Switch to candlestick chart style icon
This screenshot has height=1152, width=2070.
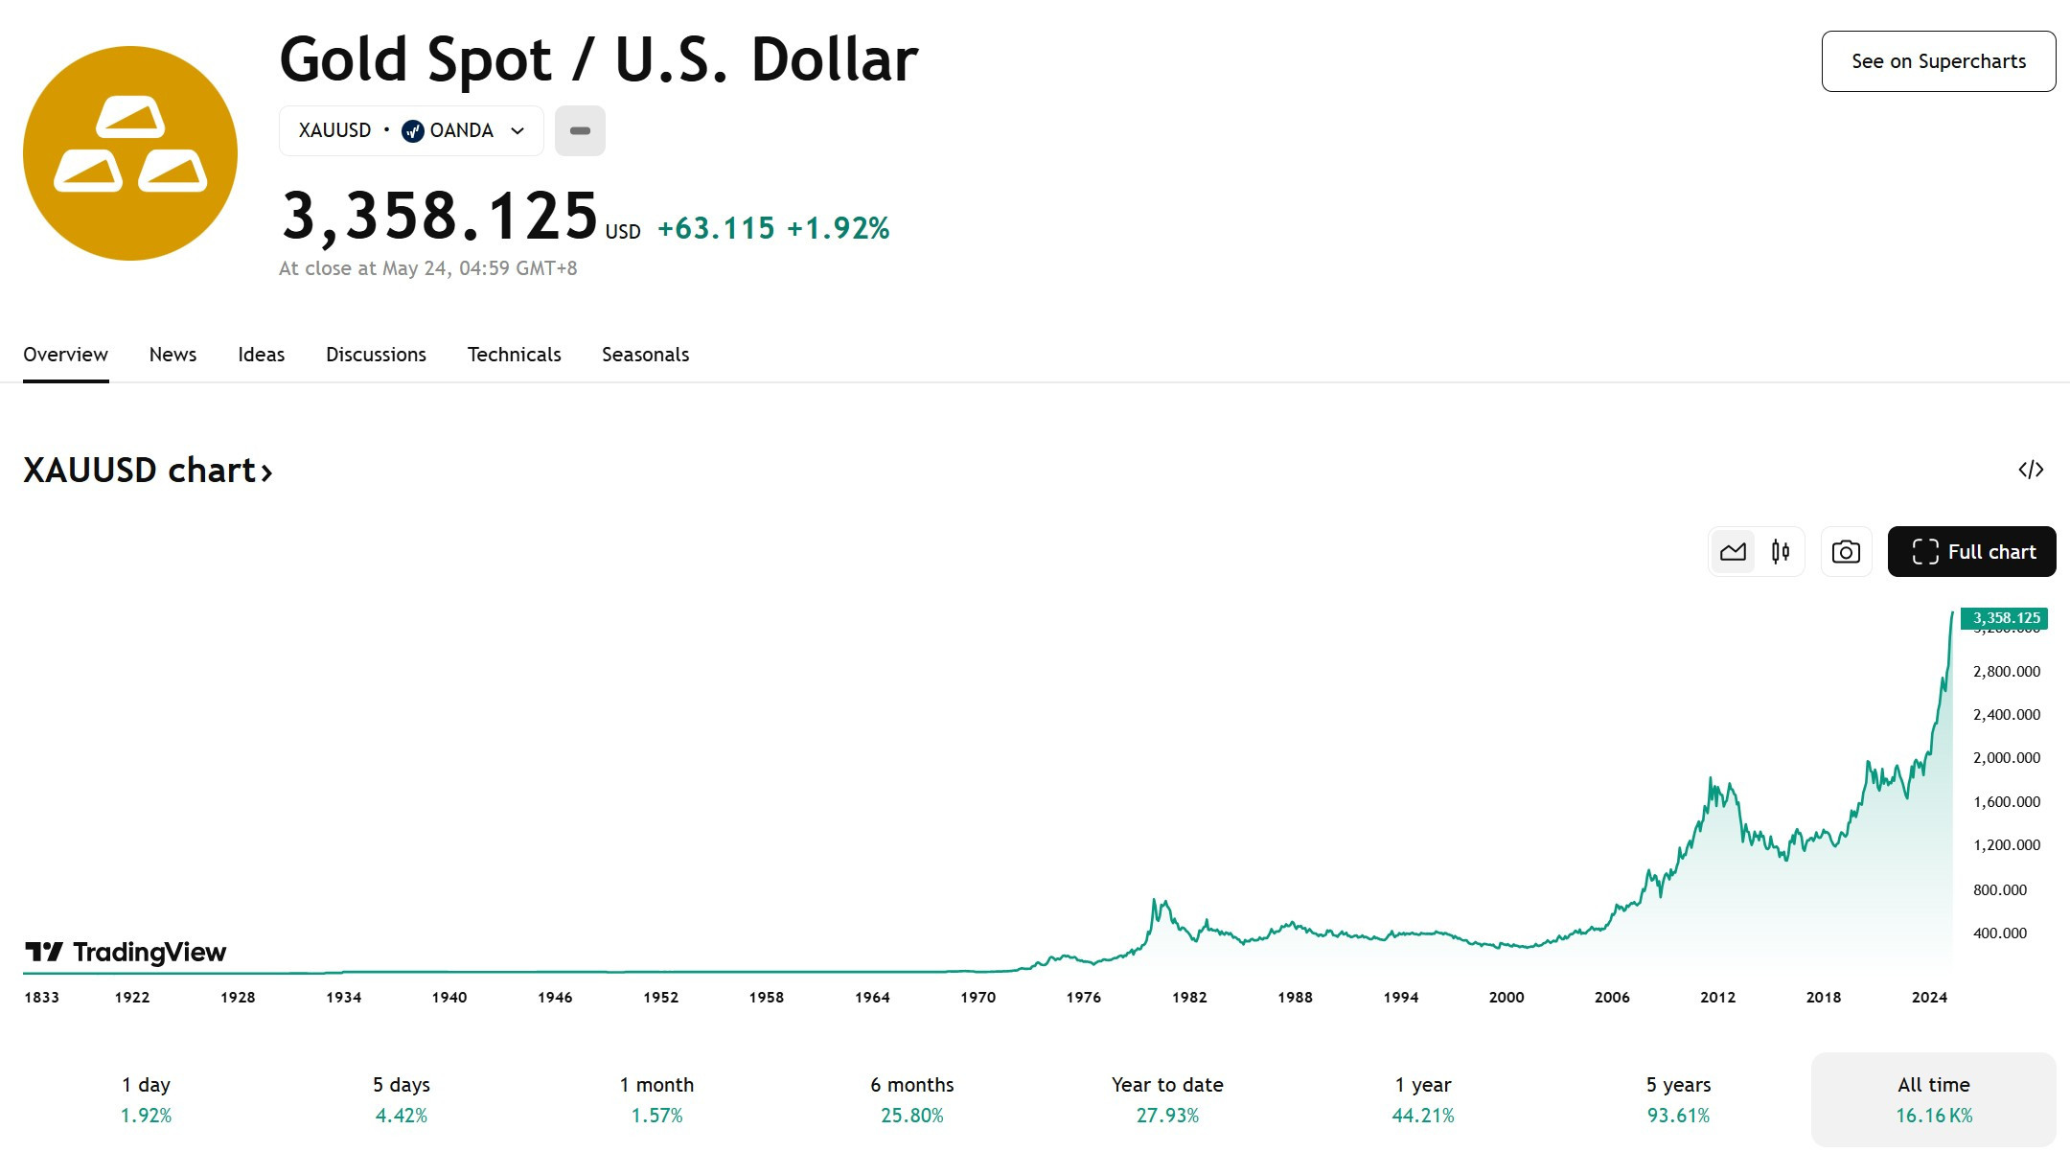1781,552
